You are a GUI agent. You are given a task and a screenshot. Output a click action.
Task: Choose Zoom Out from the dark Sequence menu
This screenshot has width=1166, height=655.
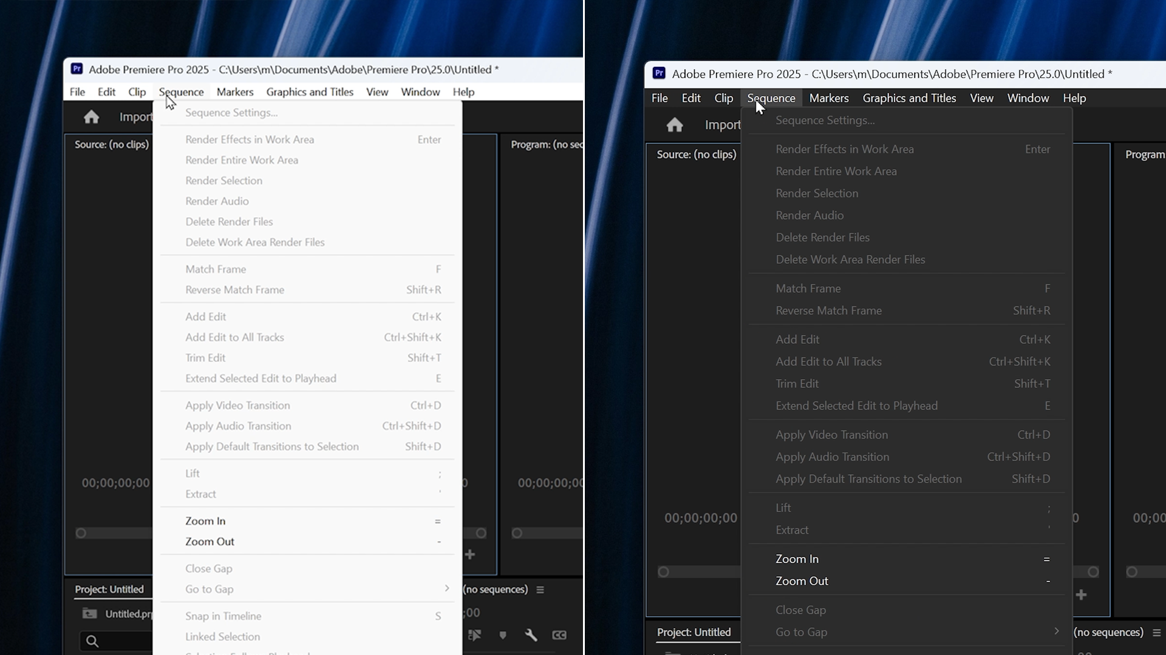click(x=802, y=581)
